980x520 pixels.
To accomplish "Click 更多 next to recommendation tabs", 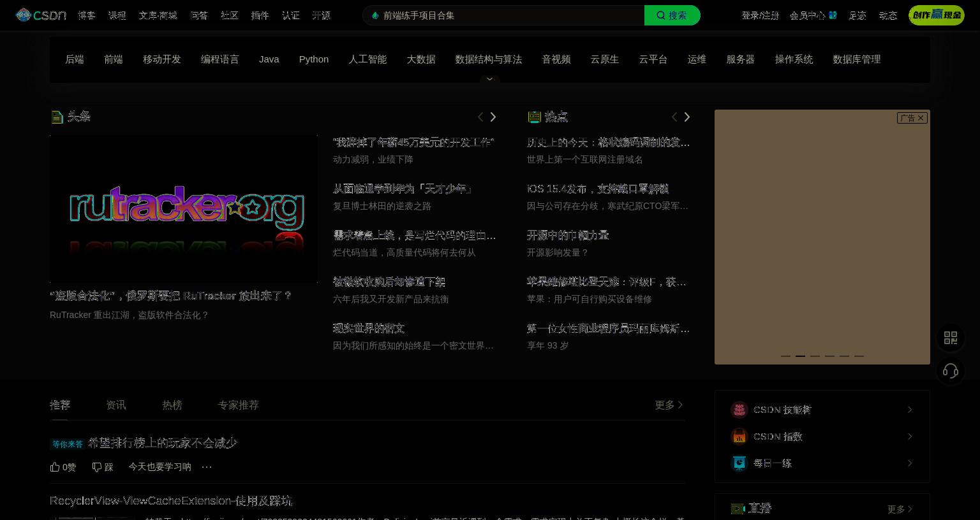I will coord(669,405).
